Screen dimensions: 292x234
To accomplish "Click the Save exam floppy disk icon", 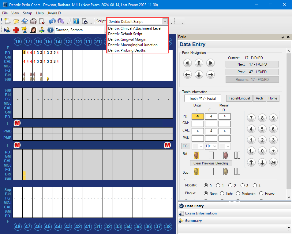I will (25, 21).
